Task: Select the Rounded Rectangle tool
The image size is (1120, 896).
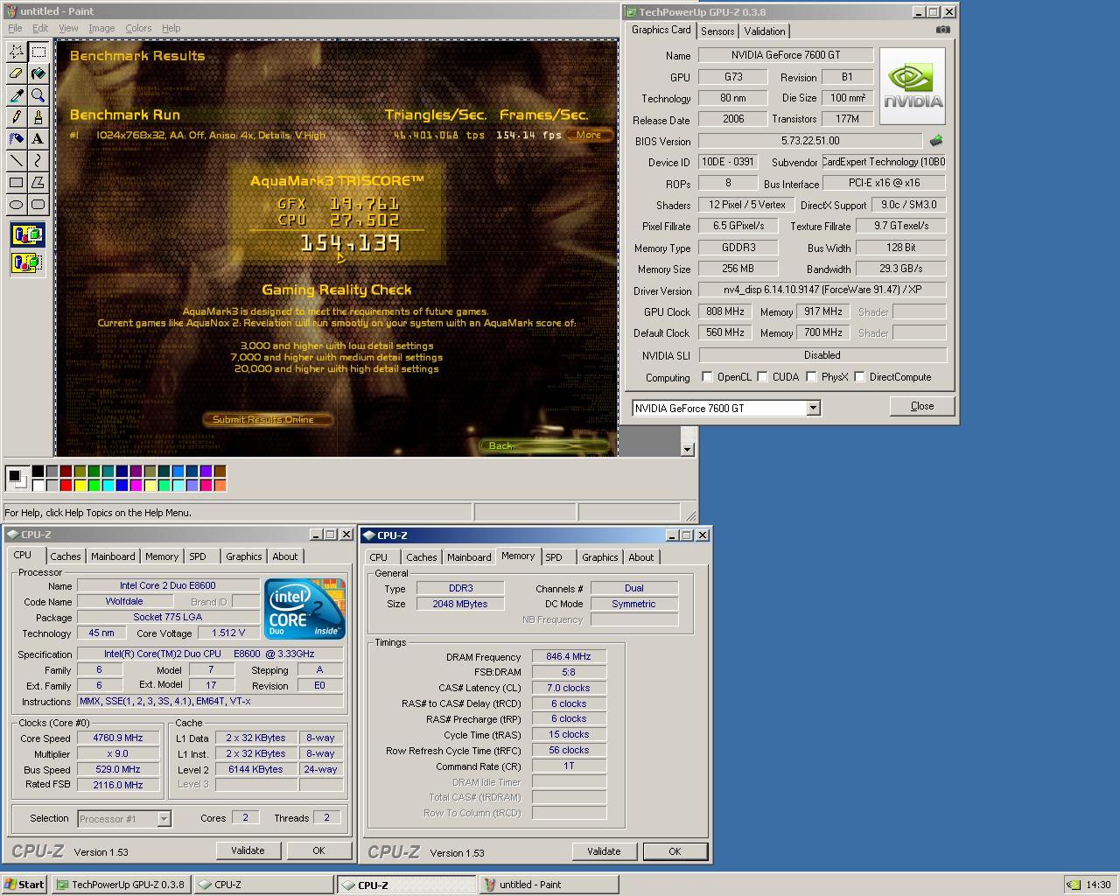Action: [38, 205]
